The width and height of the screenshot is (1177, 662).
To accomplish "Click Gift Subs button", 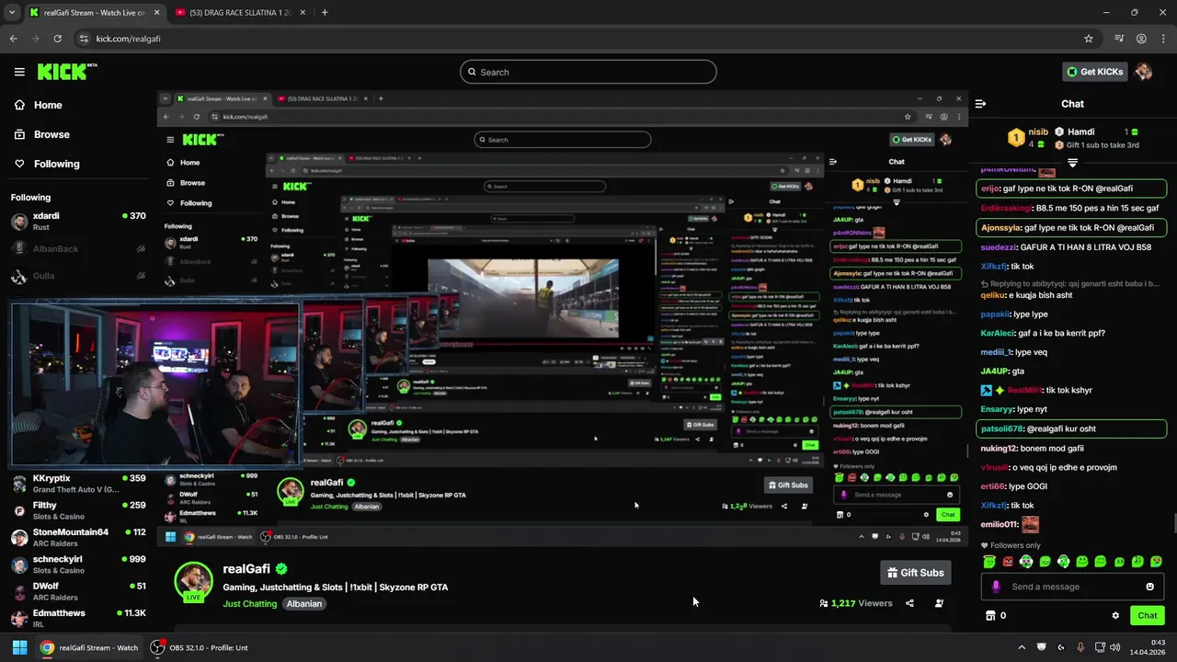I will pyautogui.click(x=915, y=573).
